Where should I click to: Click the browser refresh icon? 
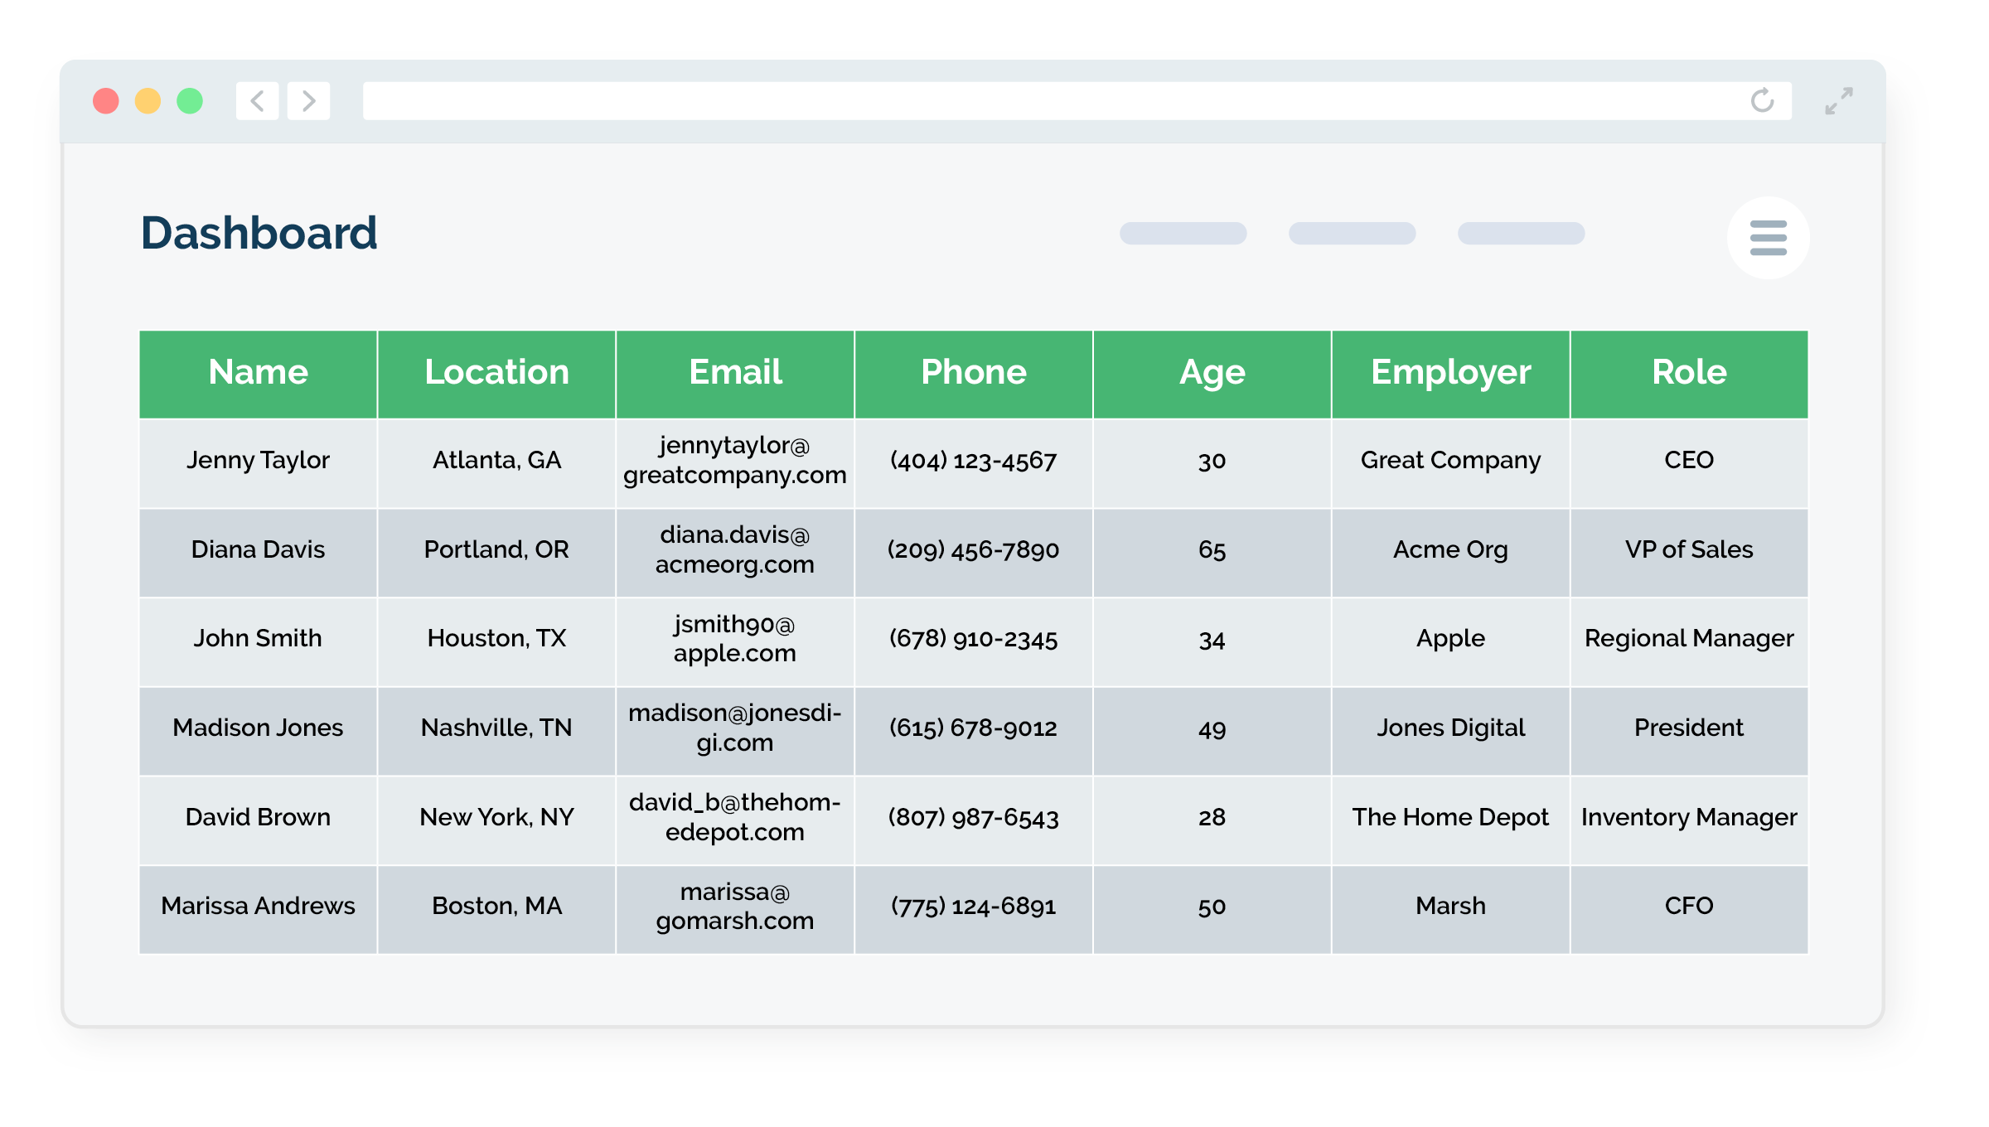click(1762, 101)
